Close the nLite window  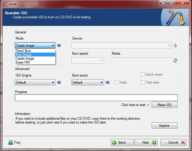tap(182, 3)
